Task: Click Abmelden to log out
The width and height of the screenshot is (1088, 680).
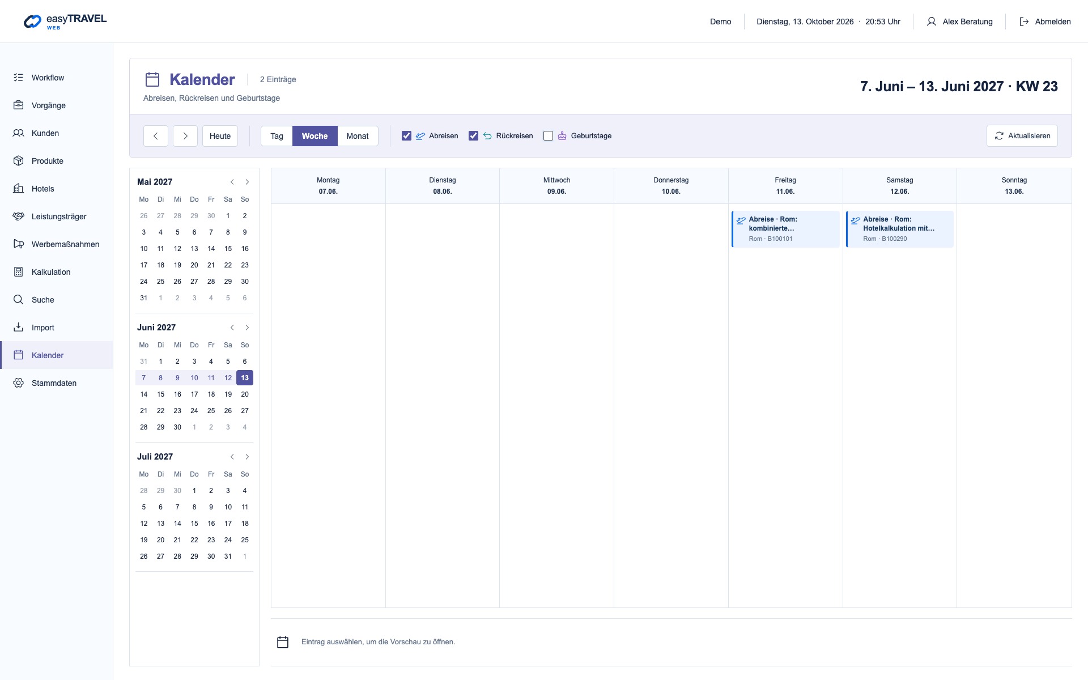Action: point(1045,22)
